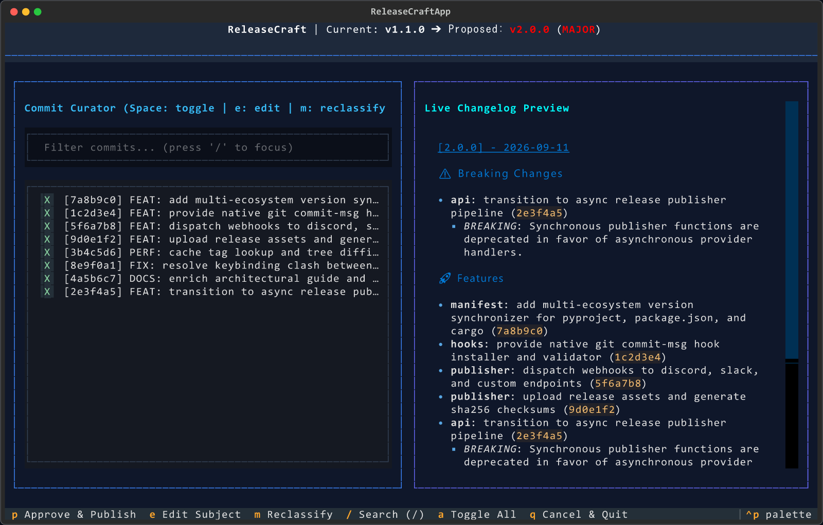Image resolution: width=823 pixels, height=525 pixels.
Task: Select the 'dispatch webhooks to discord' commit row
Action: (208, 226)
